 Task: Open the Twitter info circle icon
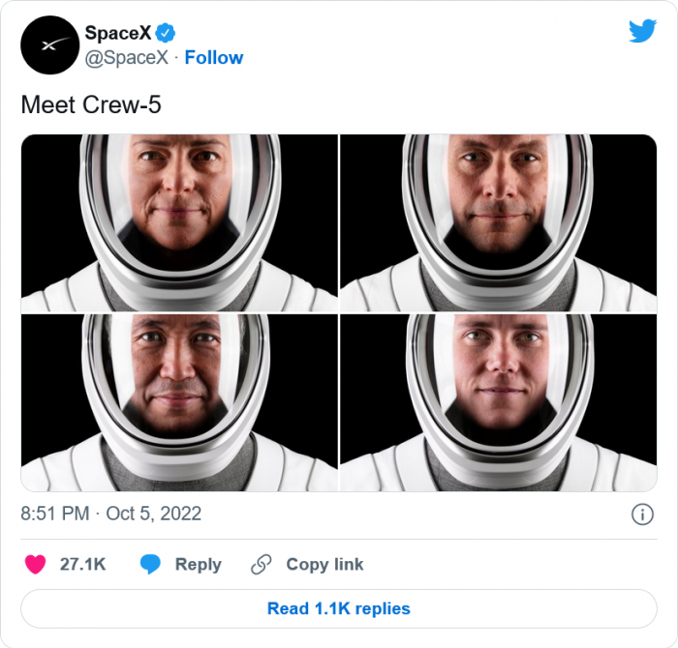[x=641, y=515]
